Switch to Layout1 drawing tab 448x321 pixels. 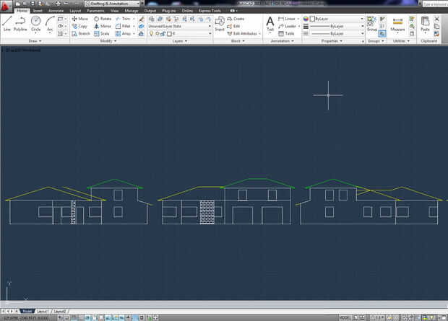43,312
